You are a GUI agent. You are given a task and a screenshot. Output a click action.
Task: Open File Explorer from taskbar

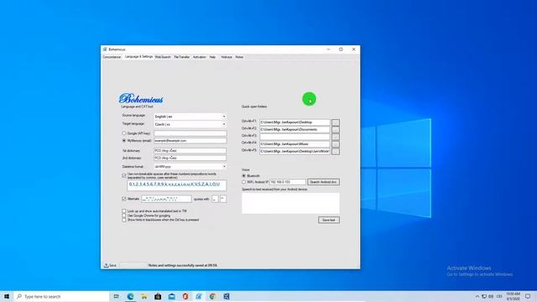143,296
